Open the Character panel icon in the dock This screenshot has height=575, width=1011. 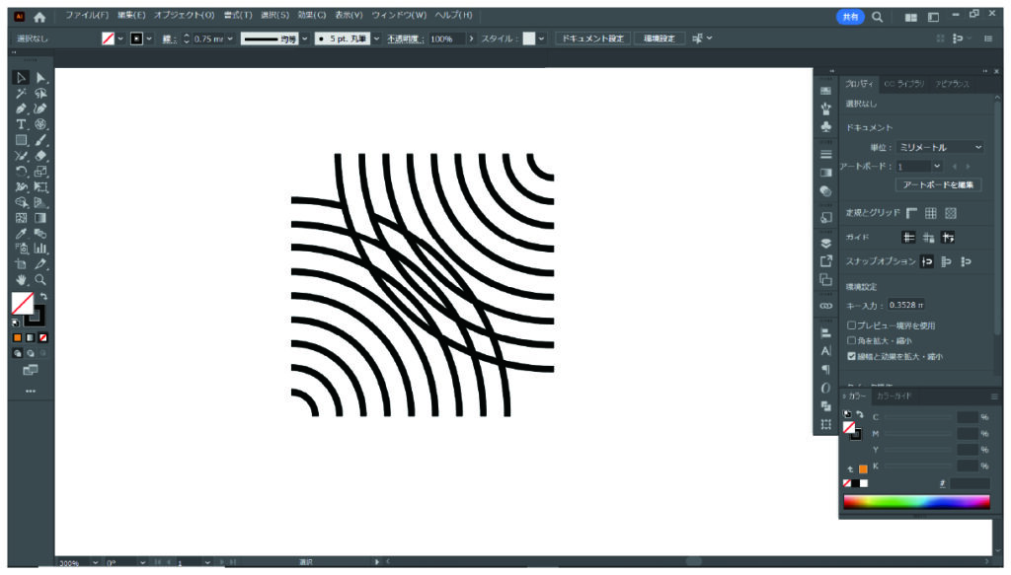pos(826,351)
